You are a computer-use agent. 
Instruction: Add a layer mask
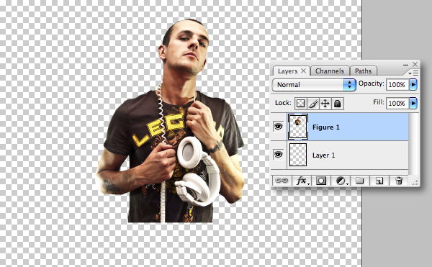[321, 181]
